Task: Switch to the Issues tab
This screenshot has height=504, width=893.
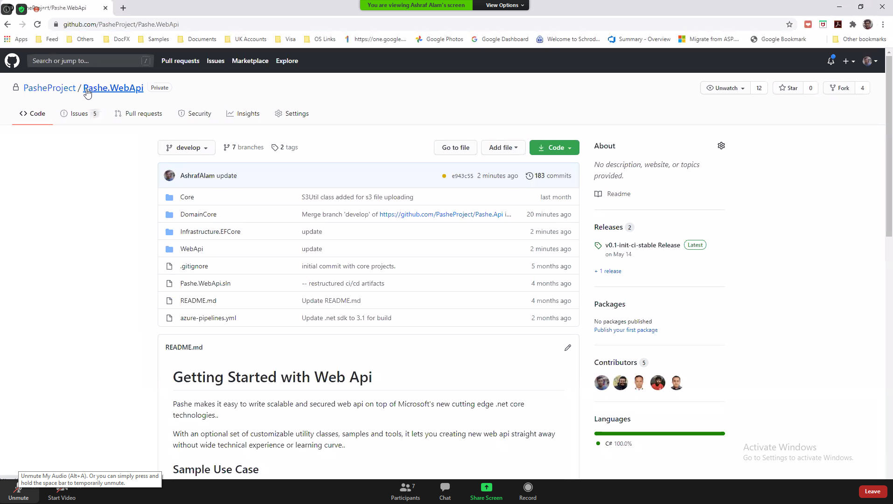Action: 79,113
